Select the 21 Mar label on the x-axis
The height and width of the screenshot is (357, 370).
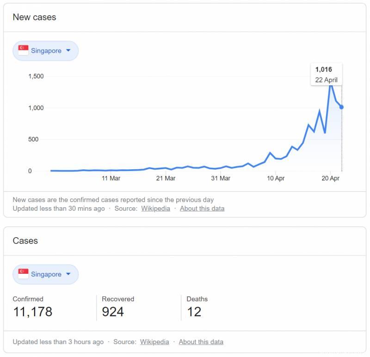point(166,178)
